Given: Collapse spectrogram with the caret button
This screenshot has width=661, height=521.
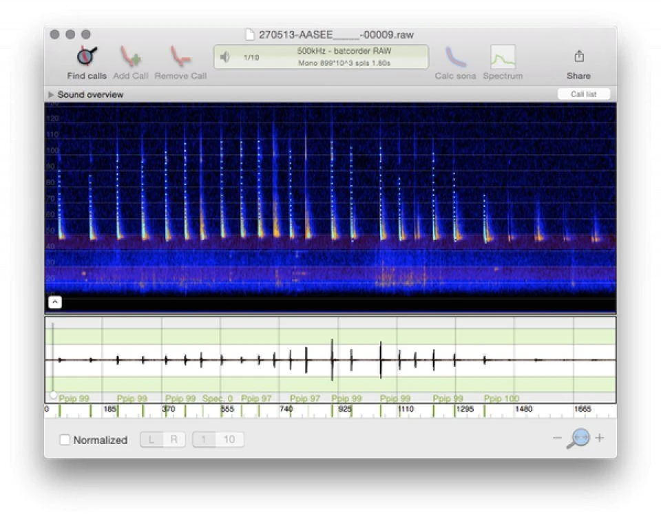Looking at the screenshot, I should [54, 302].
